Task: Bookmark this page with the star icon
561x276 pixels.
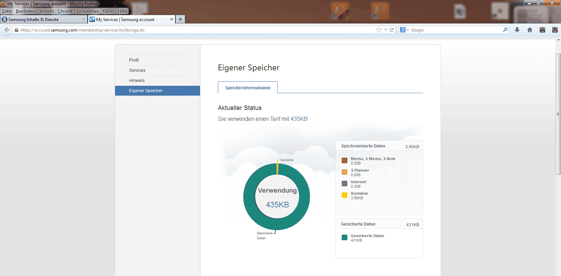Action: tap(379, 30)
